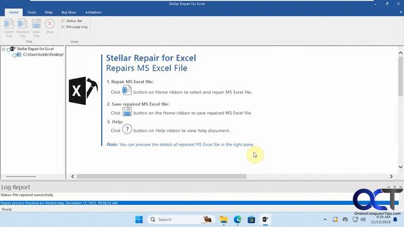Open the Activation ribbon tab
This screenshot has height=227, width=404.
[93, 12]
